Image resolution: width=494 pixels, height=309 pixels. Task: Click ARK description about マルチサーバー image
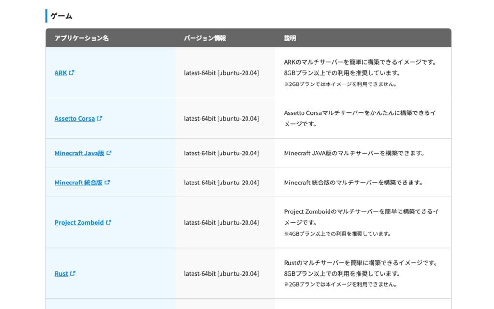361,62
